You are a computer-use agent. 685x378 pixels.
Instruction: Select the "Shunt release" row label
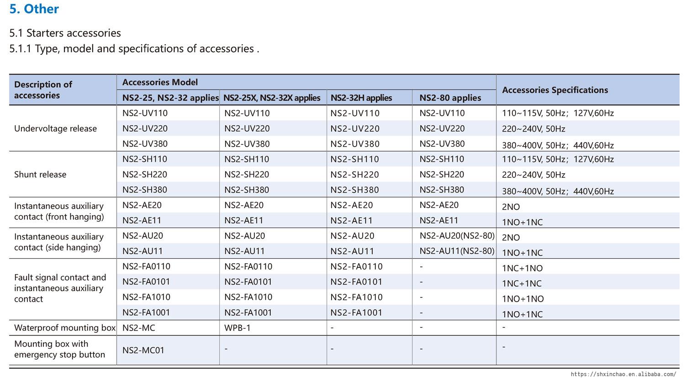(40, 175)
